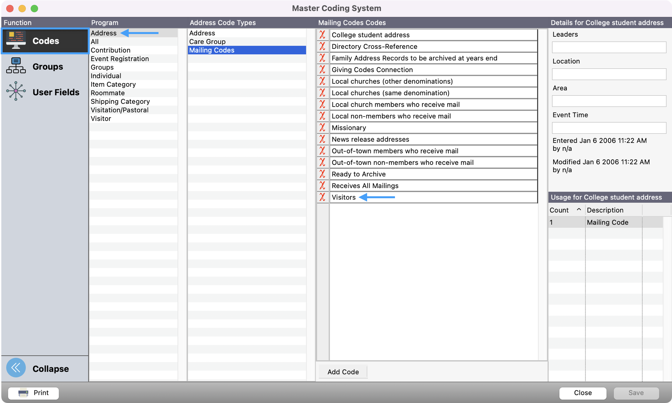Delete "Receives All Mailings" red X icon
The height and width of the screenshot is (403, 672).
(x=323, y=185)
